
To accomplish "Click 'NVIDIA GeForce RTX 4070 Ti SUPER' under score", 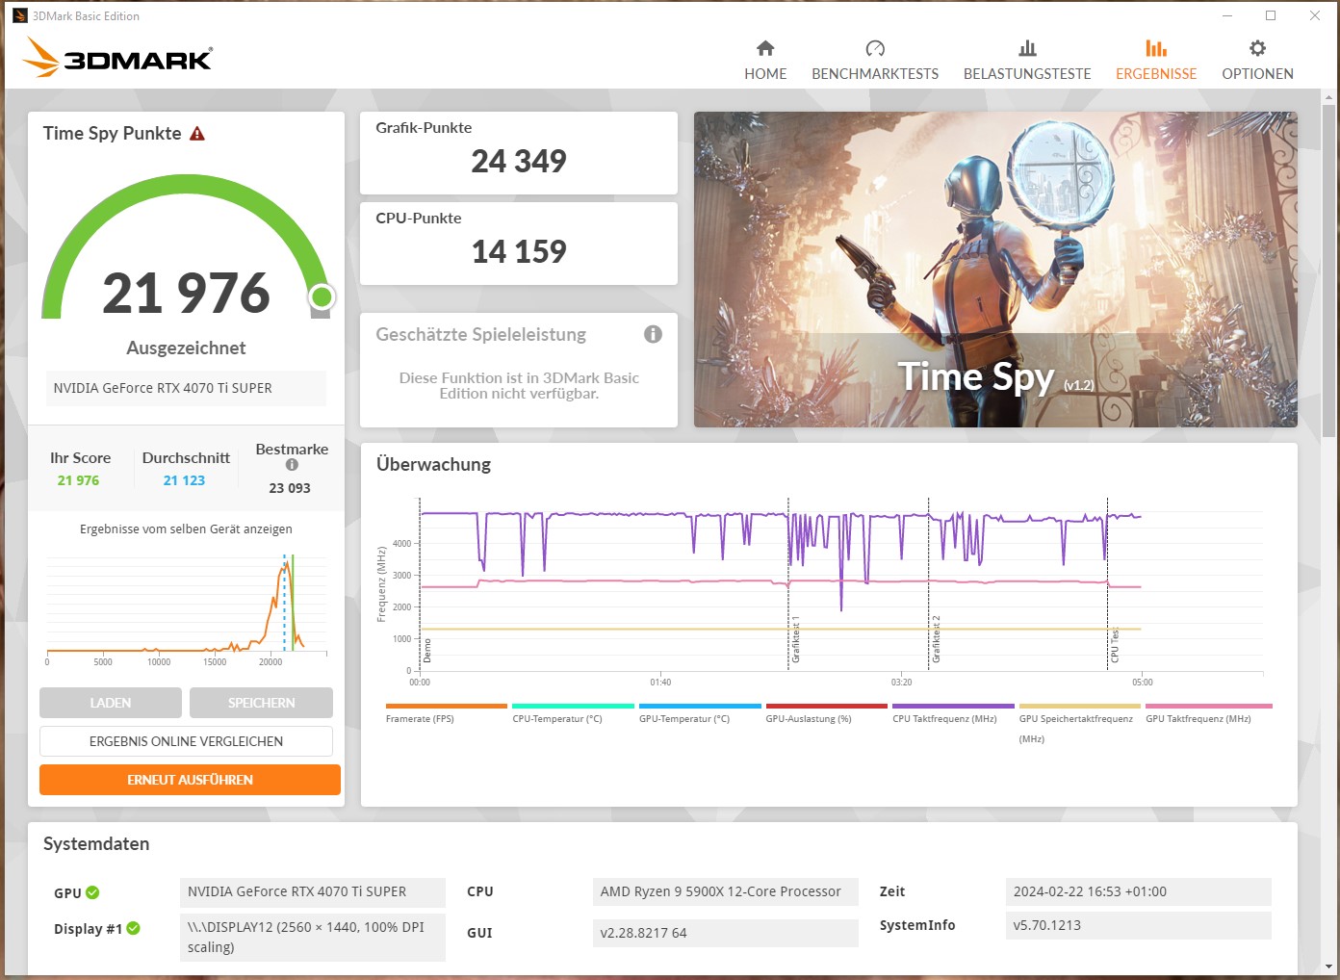I will tap(186, 388).
